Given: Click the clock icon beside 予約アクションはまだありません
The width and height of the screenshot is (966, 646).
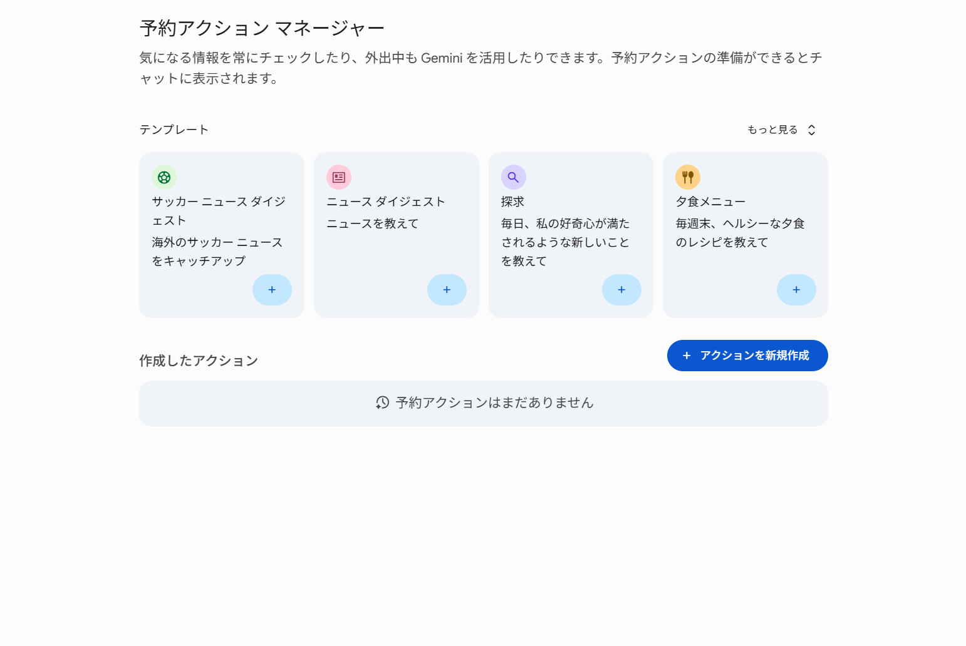Looking at the screenshot, I should click(x=382, y=402).
